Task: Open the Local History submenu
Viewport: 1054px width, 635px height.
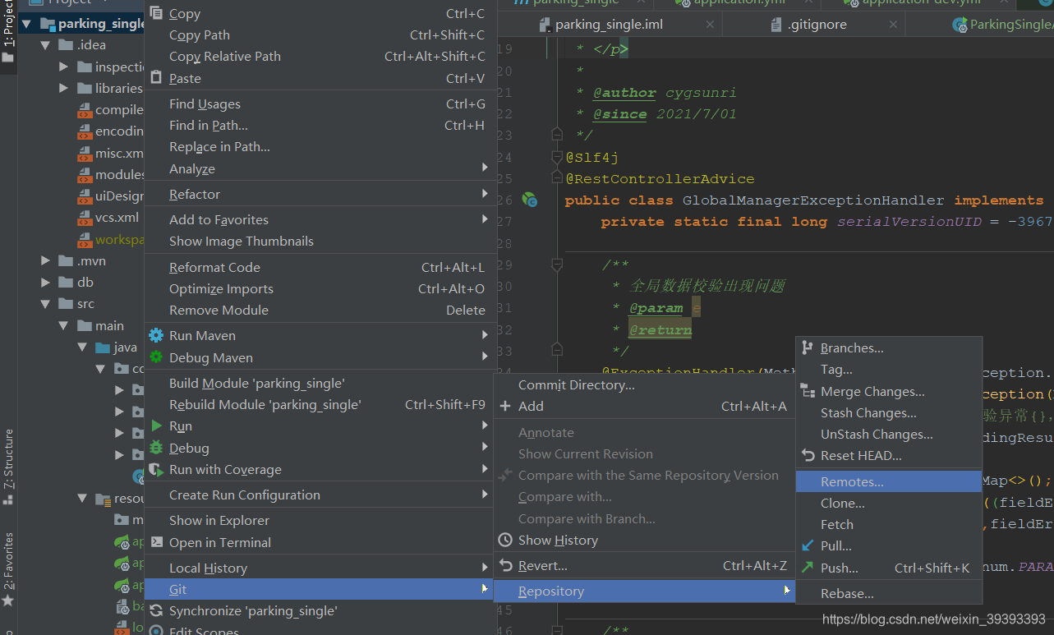Action: click(x=320, y=568)
